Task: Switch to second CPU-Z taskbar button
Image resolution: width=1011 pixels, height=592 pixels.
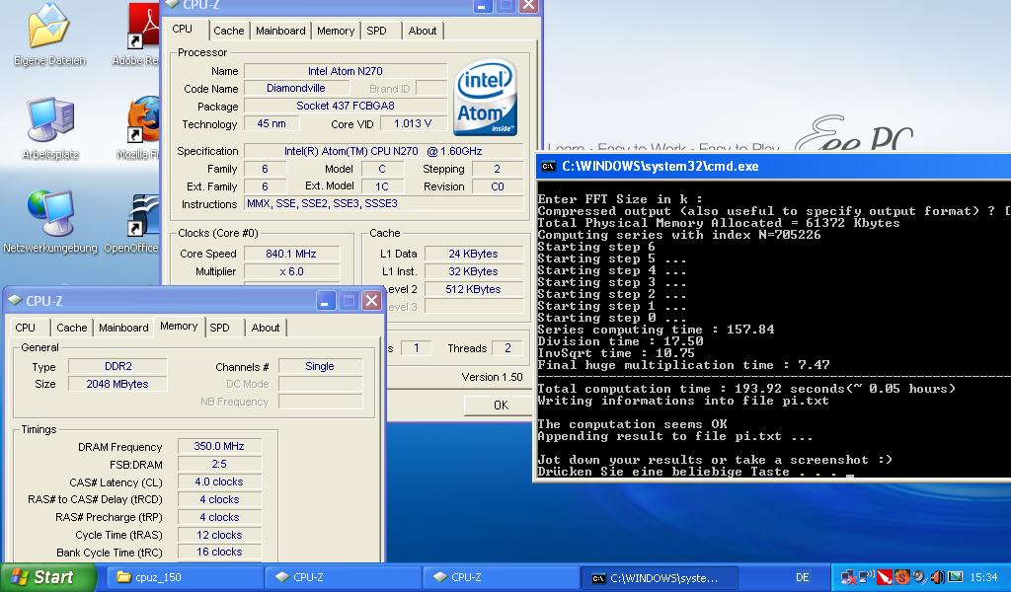Action: click(502, 577)
